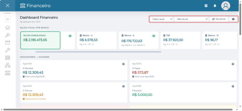Select the hammer icon in sidebar

pyautogui.click(x=7, y=35)
